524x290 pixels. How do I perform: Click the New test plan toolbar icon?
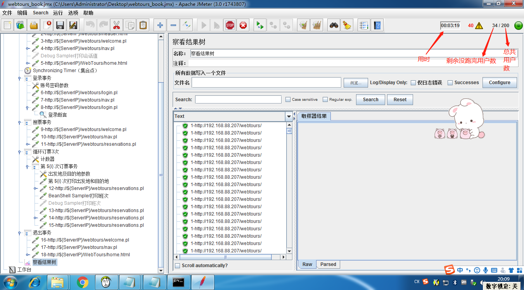(x=7, y=26)
